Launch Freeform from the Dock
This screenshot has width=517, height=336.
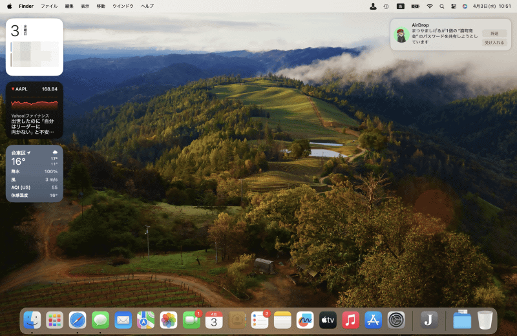305,320
